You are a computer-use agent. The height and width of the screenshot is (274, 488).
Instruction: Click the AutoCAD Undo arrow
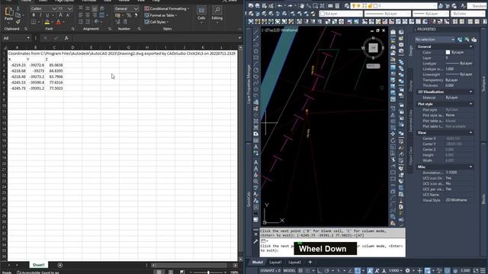[x=280, y=5]
